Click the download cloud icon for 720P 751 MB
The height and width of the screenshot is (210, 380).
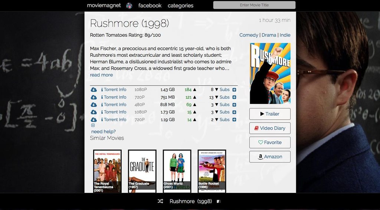tap(94, 97)
